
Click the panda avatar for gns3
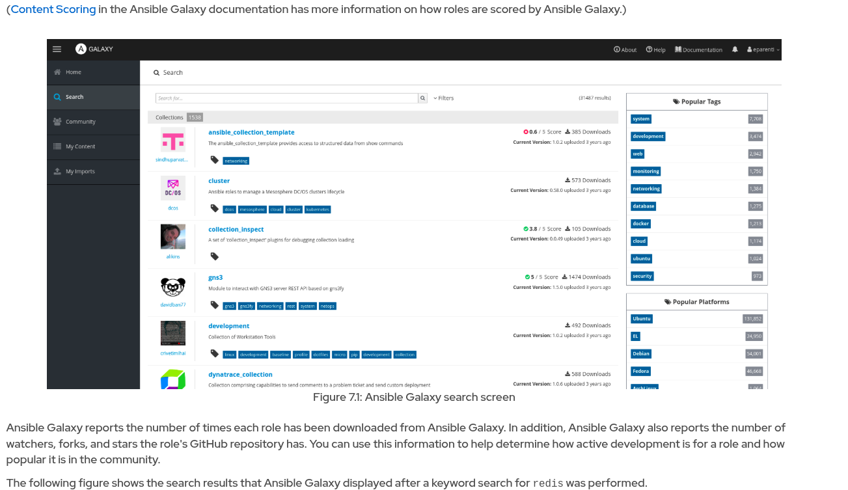tap(173, 286)
